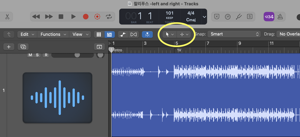Click the red Record button
300x137 pixels.
click(86, 17)
